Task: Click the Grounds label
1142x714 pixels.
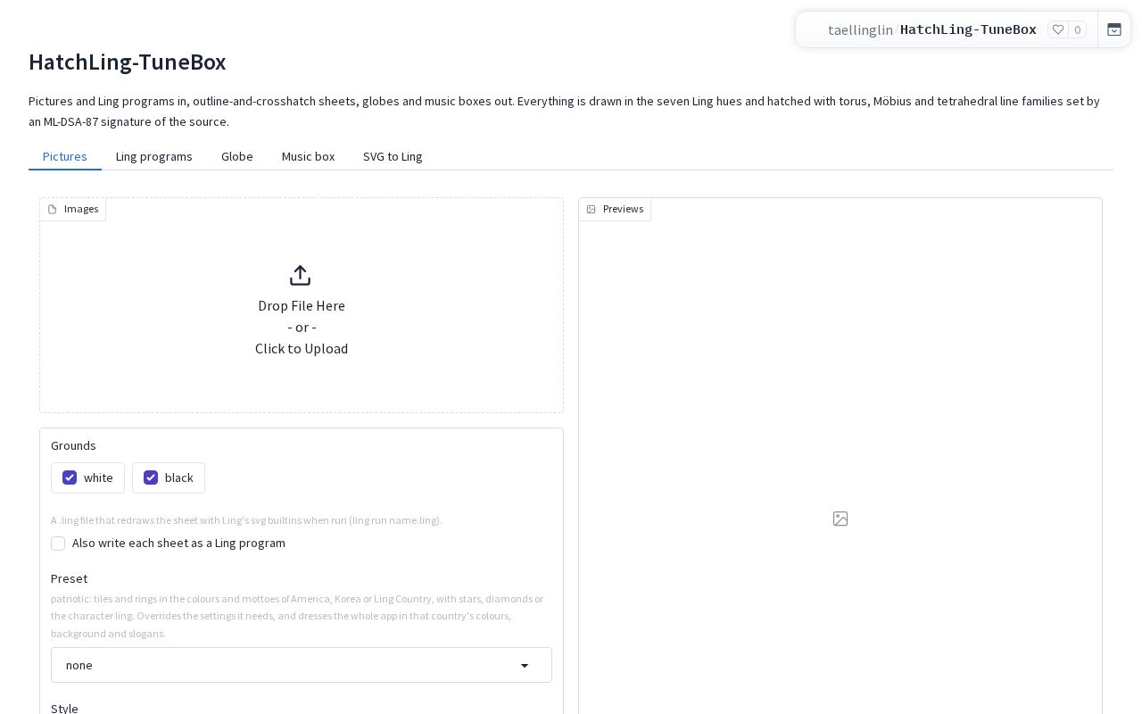Action: 73,445
